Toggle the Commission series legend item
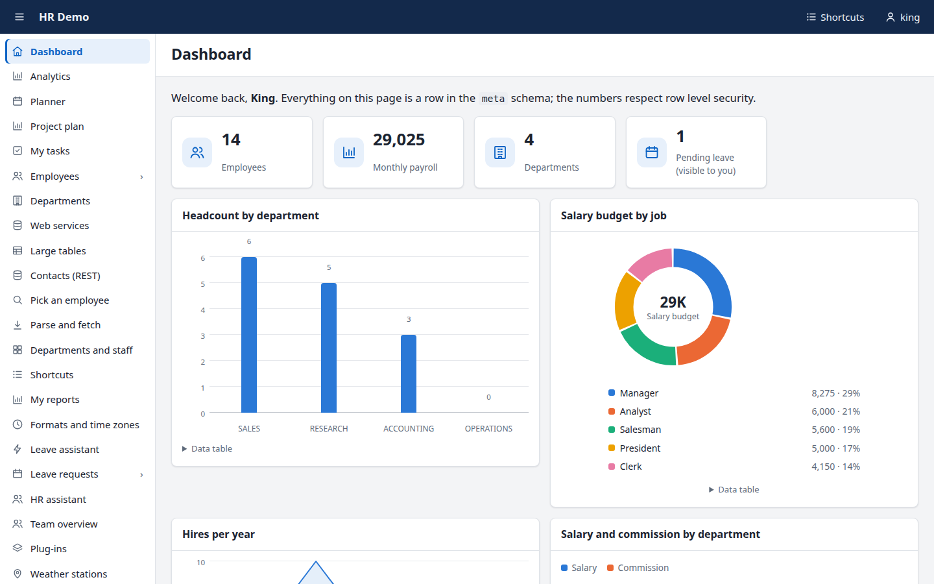934x584 pixels. coord(638,568)
